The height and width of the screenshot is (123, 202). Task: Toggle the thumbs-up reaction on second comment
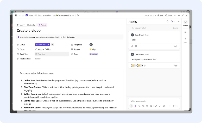point(134,66)
